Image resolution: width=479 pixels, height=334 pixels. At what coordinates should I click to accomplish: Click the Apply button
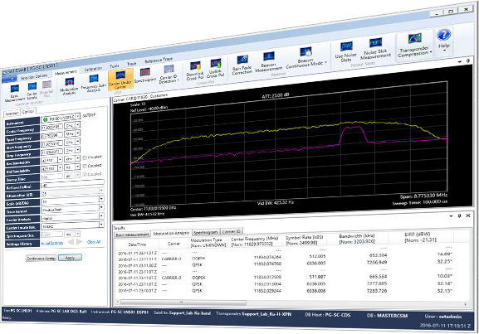70,258
